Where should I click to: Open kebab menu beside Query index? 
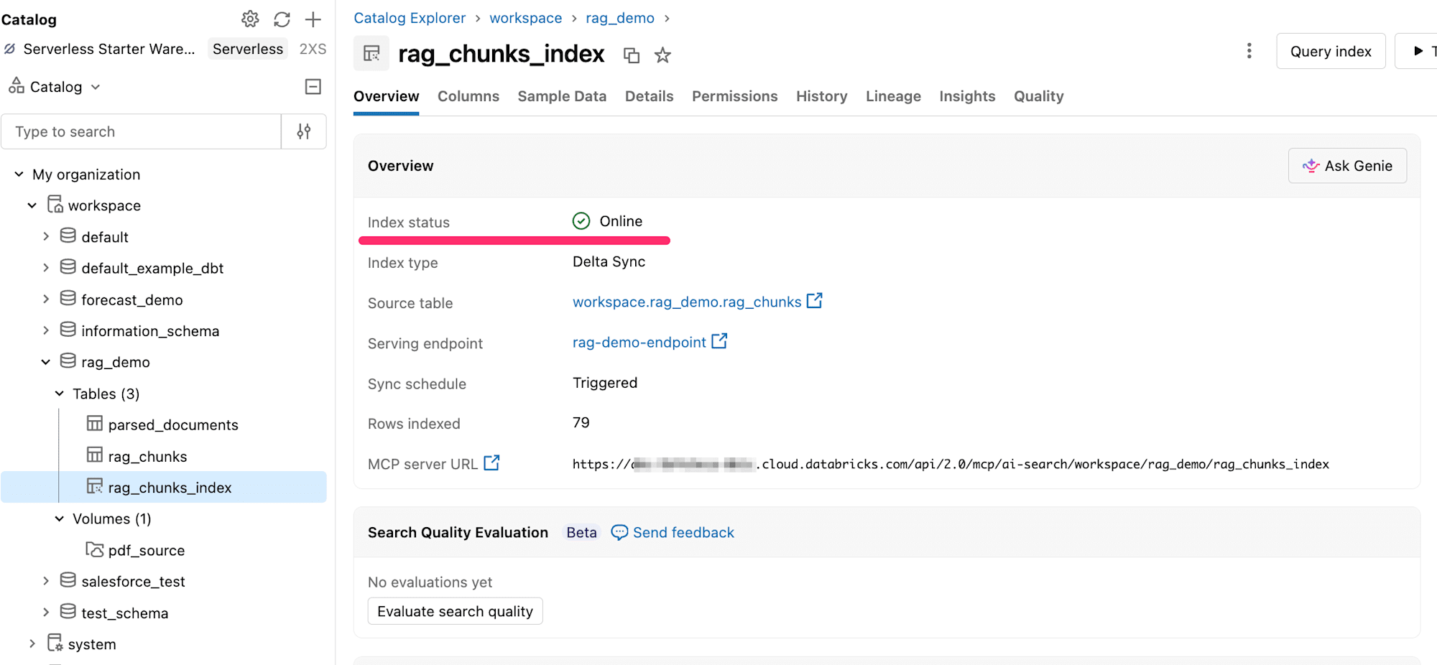[1249, 51]
